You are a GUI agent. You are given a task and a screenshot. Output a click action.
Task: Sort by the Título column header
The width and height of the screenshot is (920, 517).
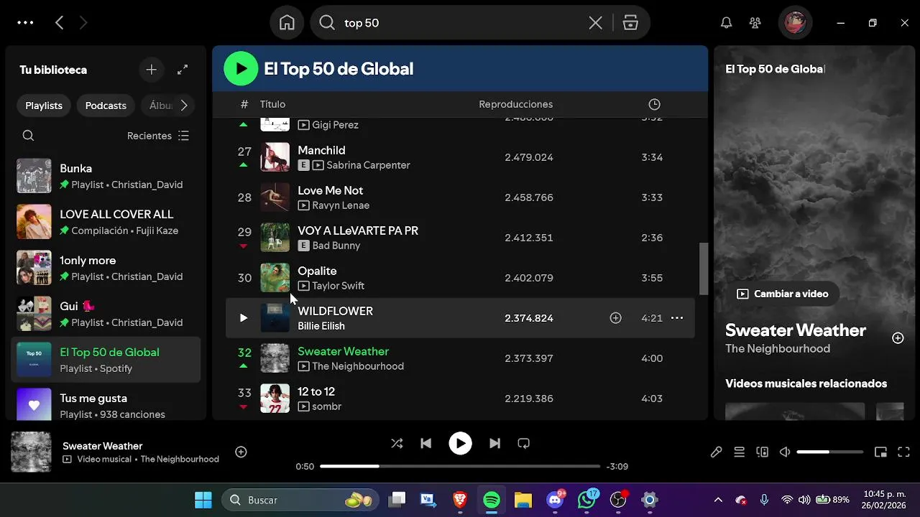[272, 104]
